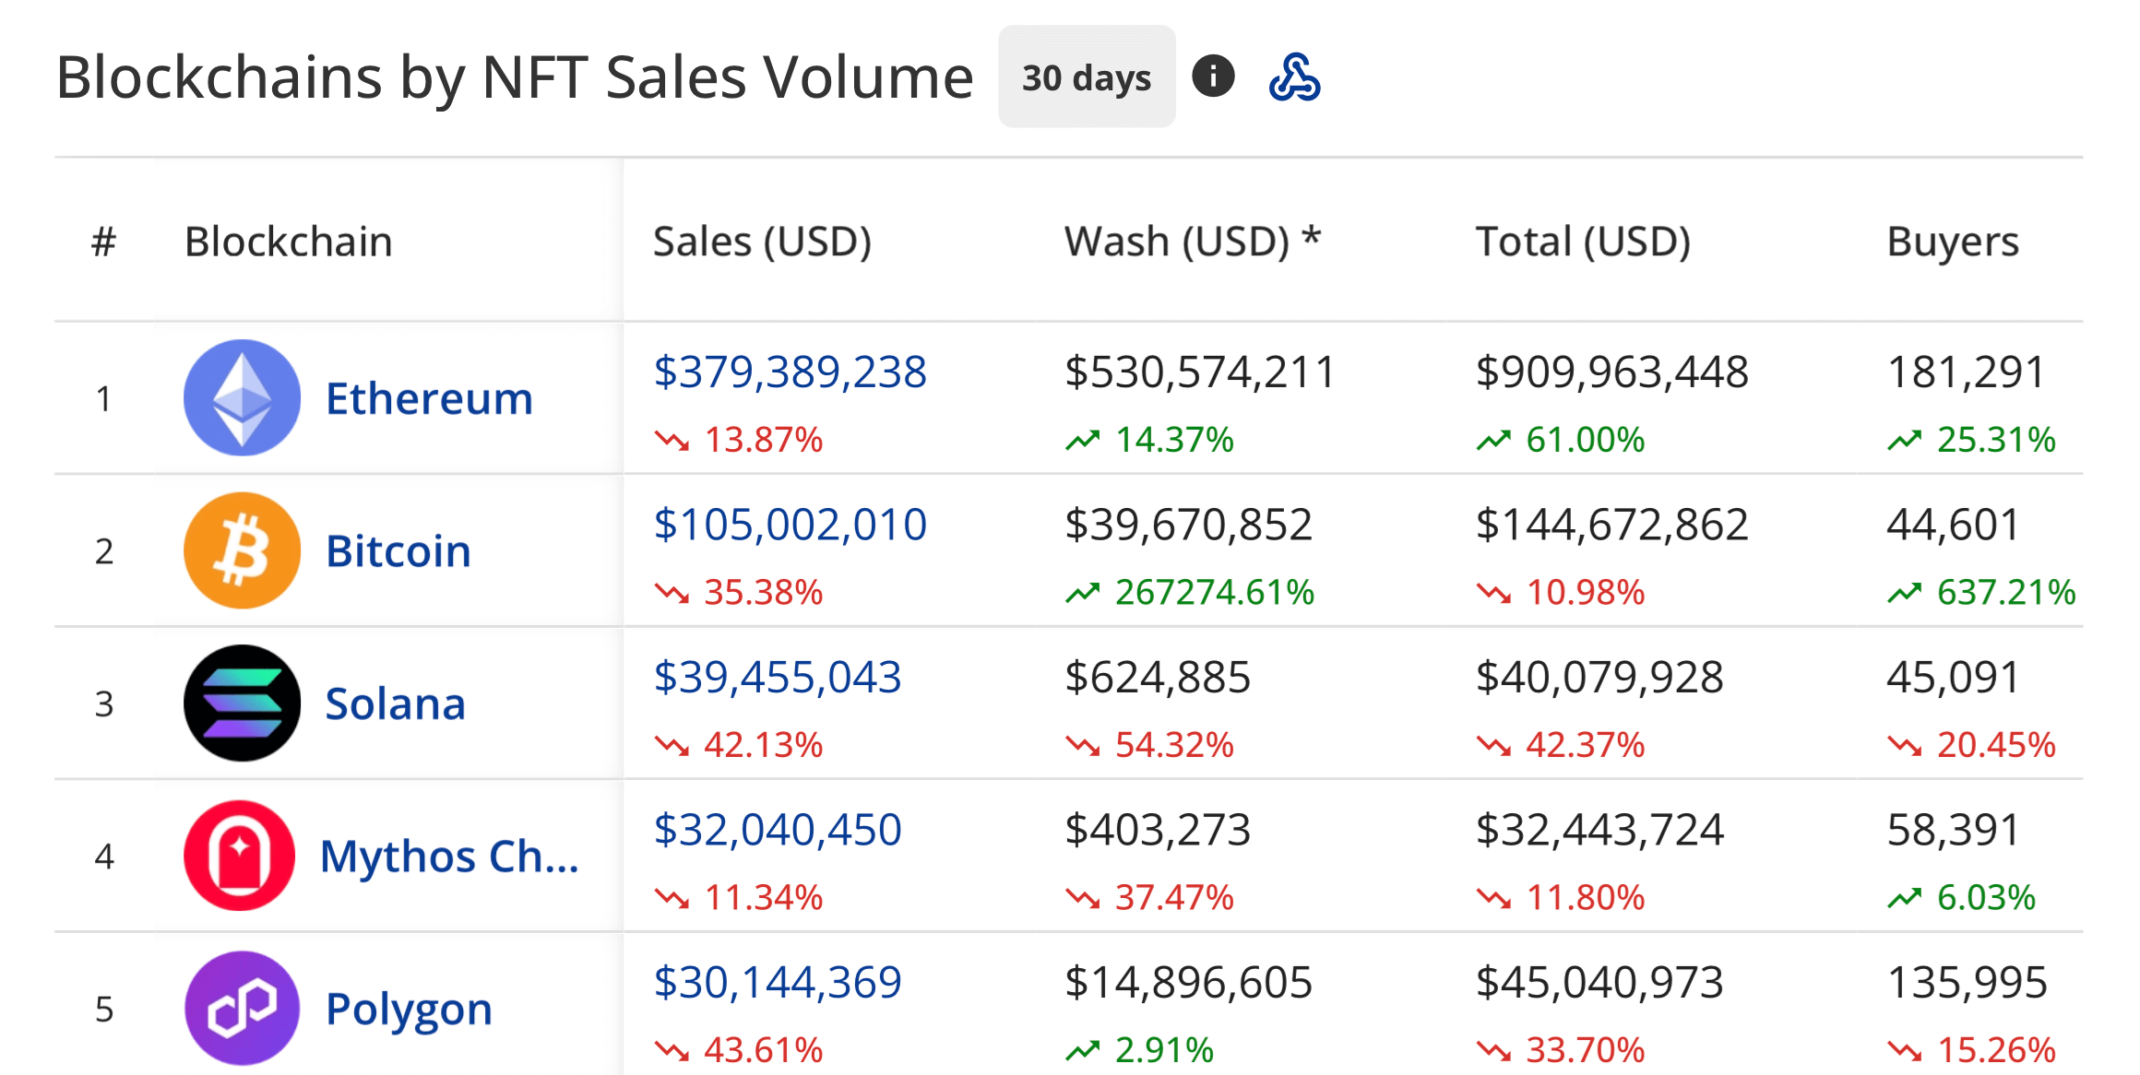This screenshot has height=1075, width=2140.
Task: Open Mythos sales figure $32,040,450
Action: pos(778,830)
